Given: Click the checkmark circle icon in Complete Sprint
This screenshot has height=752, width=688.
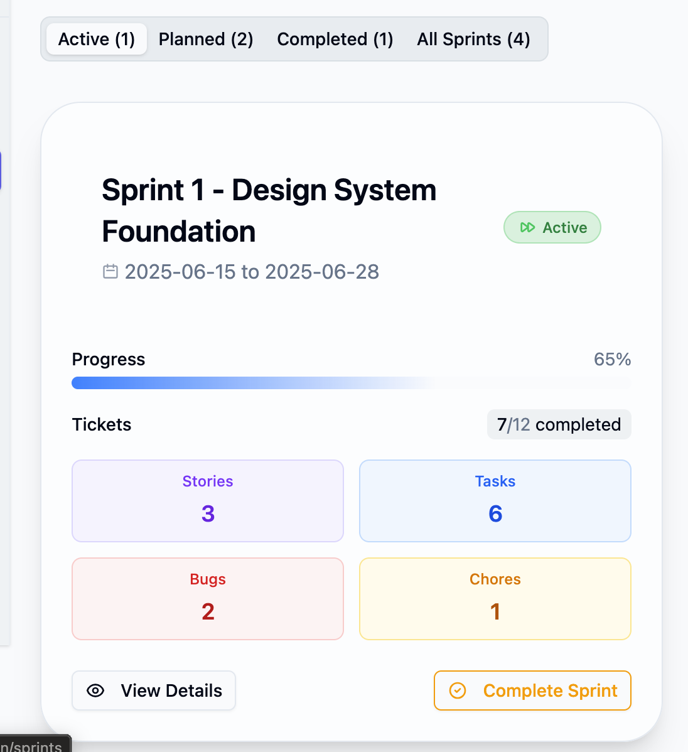Looking at the screenshot, I should pos(457,690).
